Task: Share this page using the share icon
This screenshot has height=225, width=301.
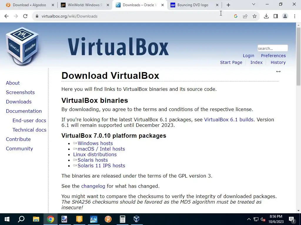Action: (245, 16)
